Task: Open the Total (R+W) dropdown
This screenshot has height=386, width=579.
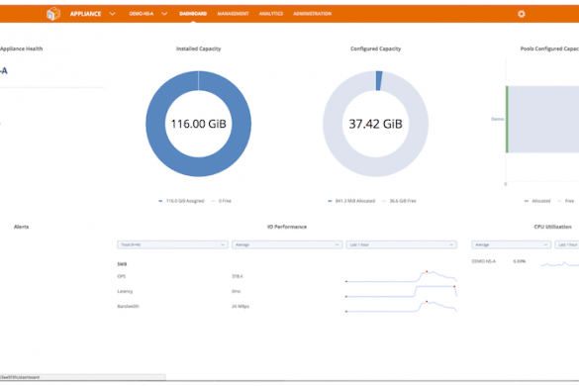Action: (x=172, y=244)
